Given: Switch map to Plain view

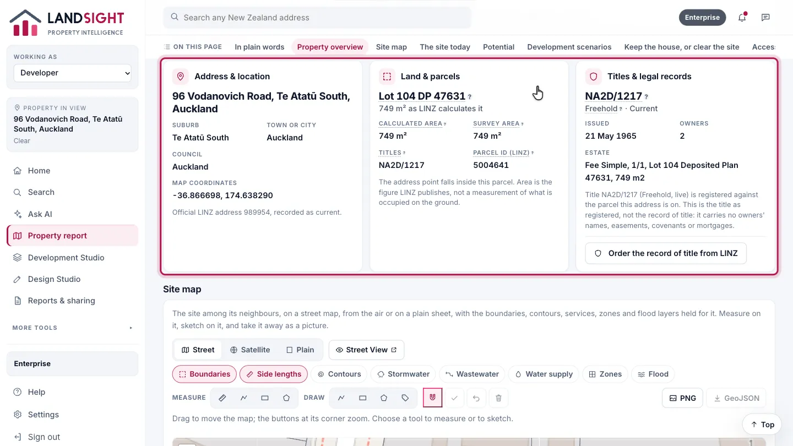Looking at the screenshot, I should pyautogui.click(x=300, y=350).
